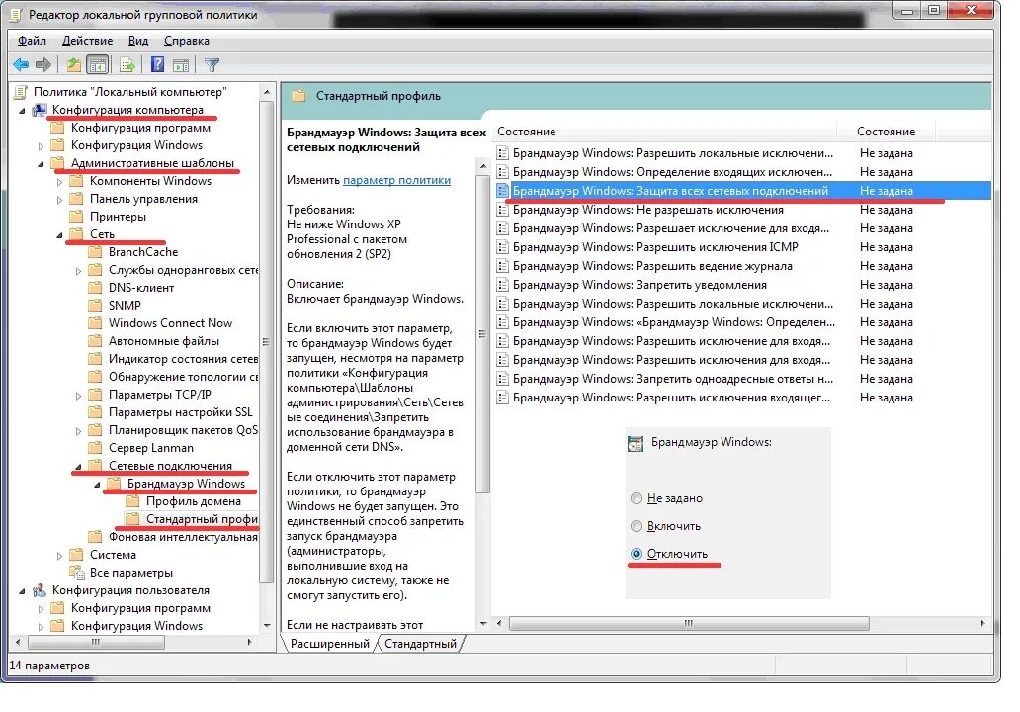The image size is (1020, 712).
Task: Click the folder icon next to Принтеры
Action: (x=77, y=217)
